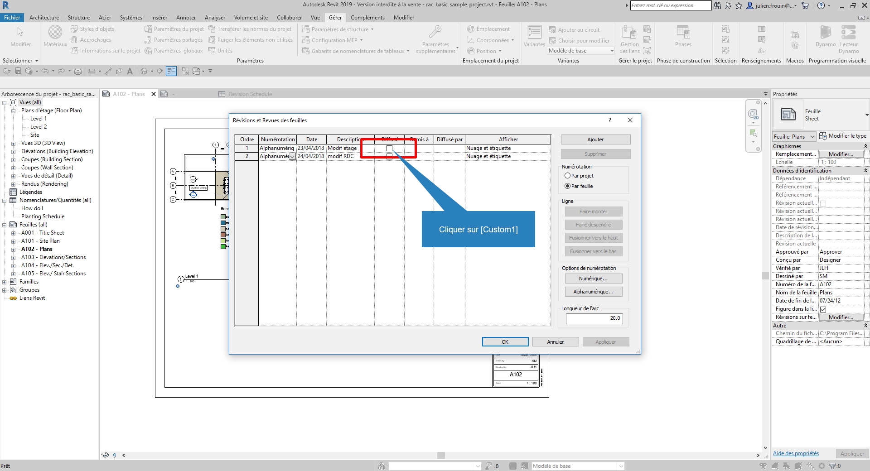Select the Par feuille numbering option
Screen dimensions: 870x471
tap(567, 186)
